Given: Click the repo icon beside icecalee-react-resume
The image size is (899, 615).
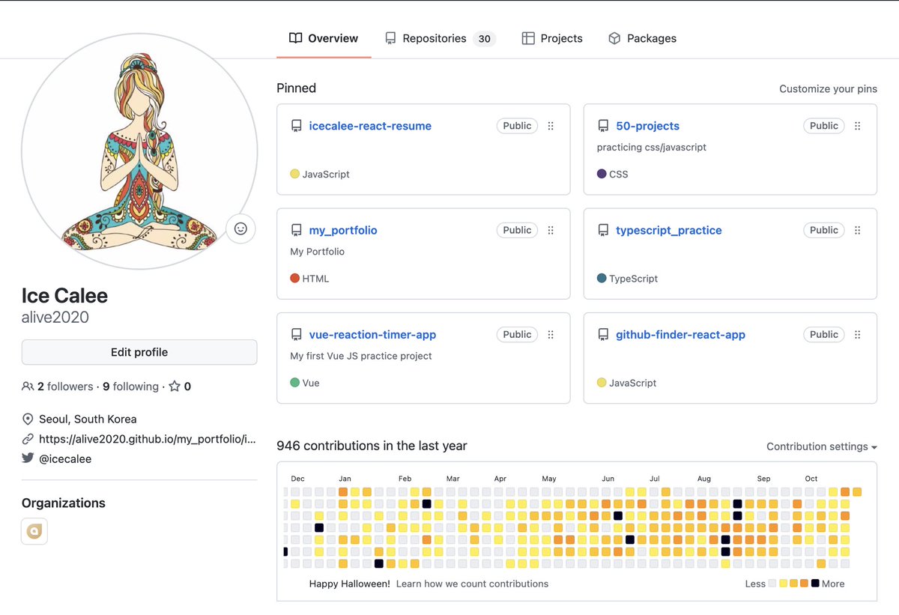Looking at the screenshot, I should (x=296, y=126).
